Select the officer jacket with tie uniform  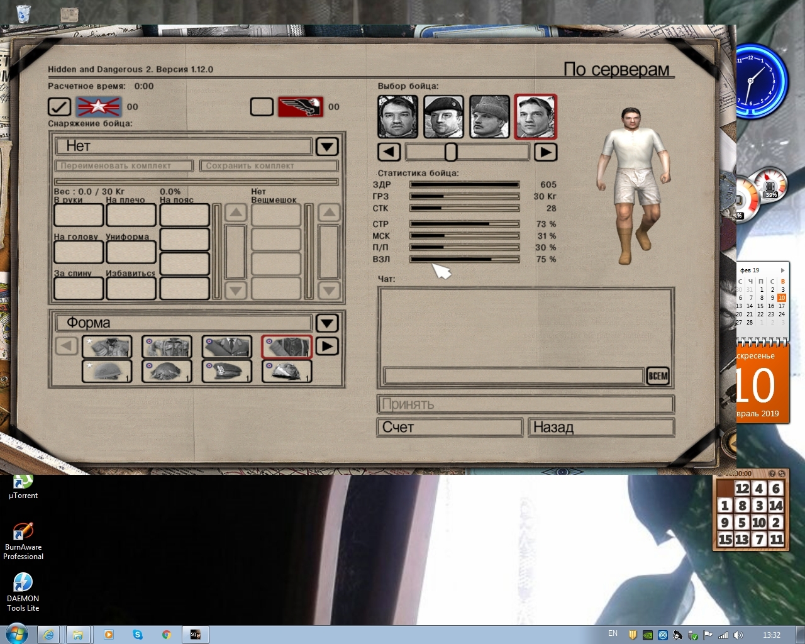coord(226,347)
